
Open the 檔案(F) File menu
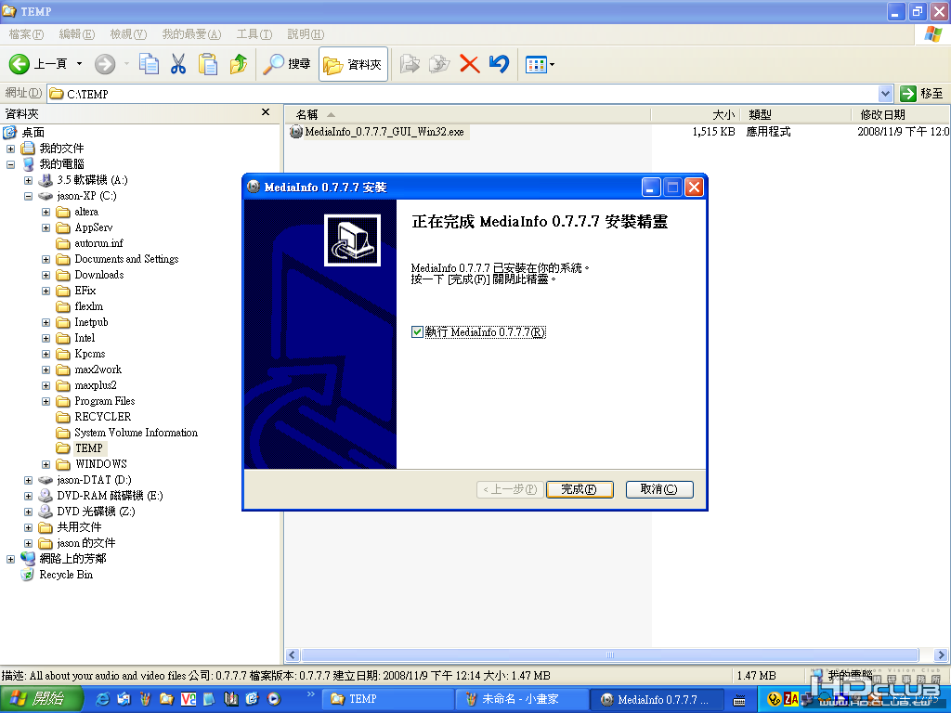pos(26,34)
